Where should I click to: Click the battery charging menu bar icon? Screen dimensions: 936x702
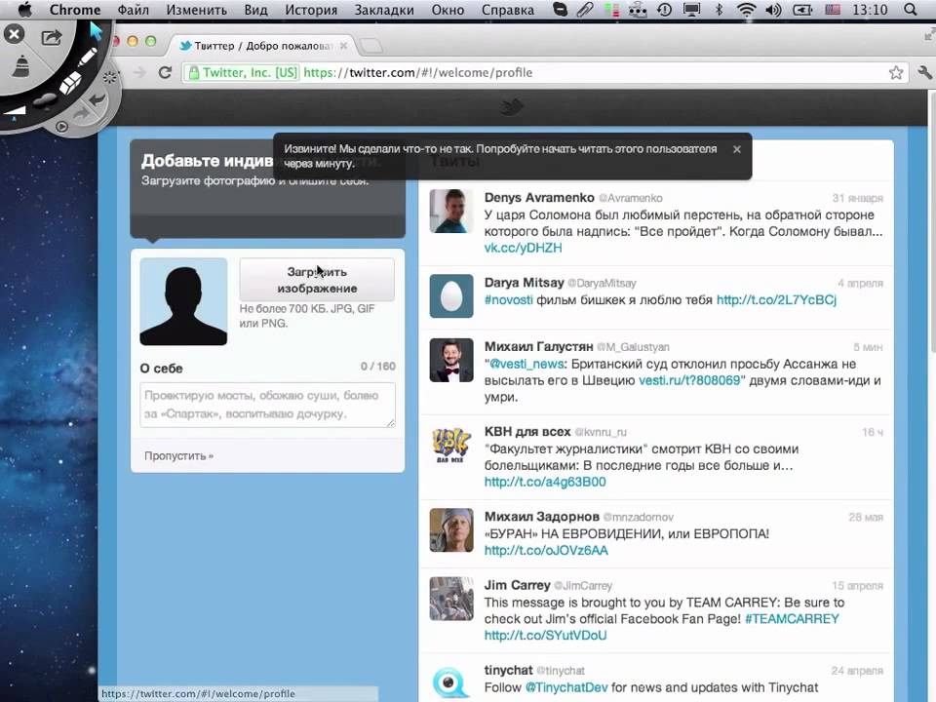[802, 10]
